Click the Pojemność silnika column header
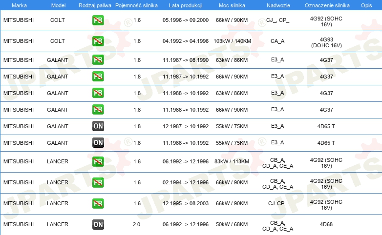Image resolution: width=382 pixels, height=235 pixels. point(136,5)
